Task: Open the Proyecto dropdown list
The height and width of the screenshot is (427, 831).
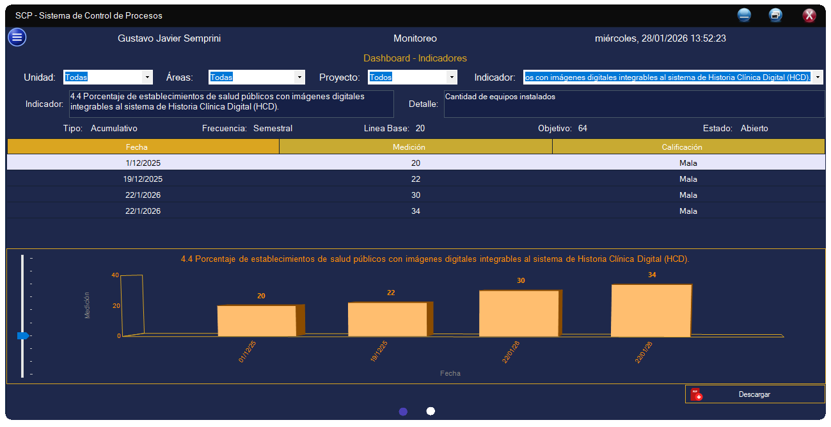Action: tap(452, 77)
